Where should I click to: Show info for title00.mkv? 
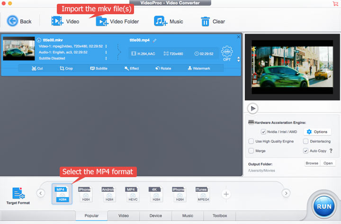tap(39, 40)
